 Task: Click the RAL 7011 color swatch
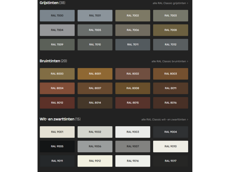[133, 45]
